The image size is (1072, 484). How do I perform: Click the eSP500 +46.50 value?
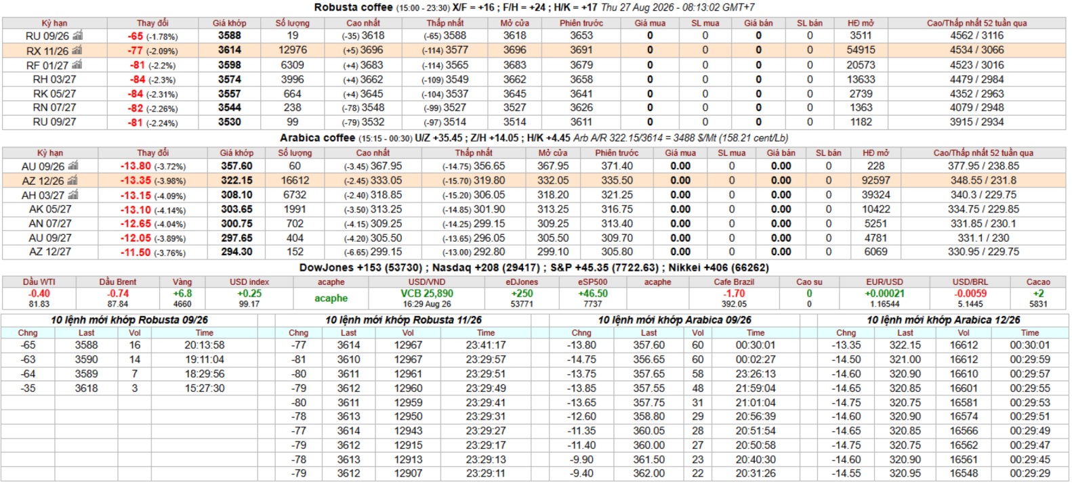(593, 294)
